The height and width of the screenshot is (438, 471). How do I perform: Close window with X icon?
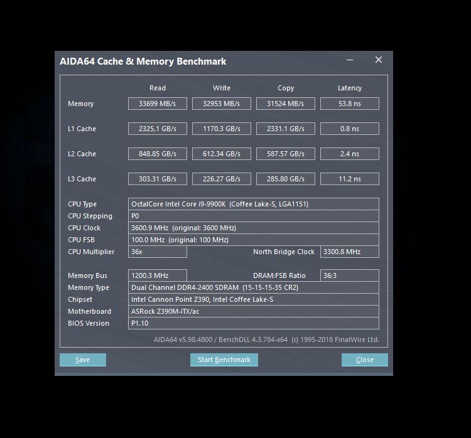click(x=379, y=60)
